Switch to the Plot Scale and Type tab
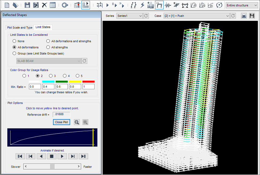This screenshot has width=260, height=175. [19, 27]
